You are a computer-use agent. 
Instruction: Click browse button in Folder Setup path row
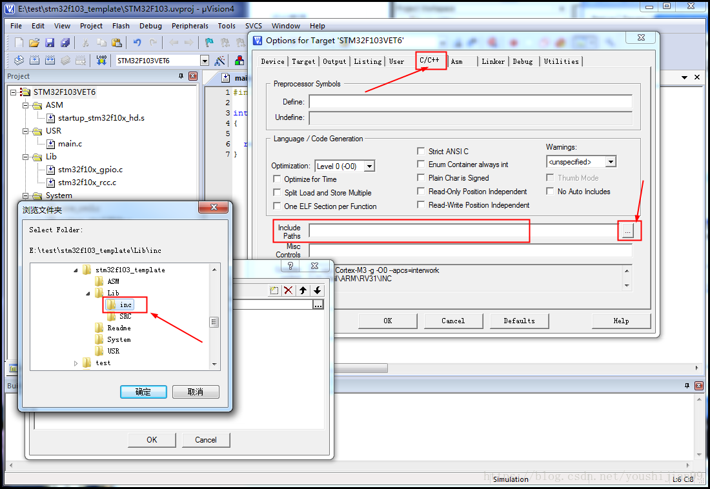pyautogui.click(x=318, y=304)
